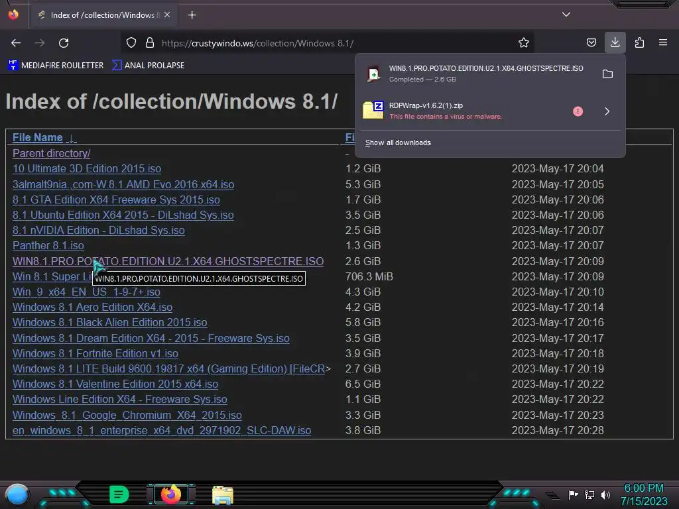679x509 pixels.
Task: Open the Pocket save icon
Action: click(x=591, y=43)
